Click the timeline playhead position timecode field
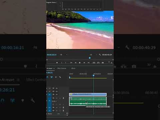This screenshot has height=120, width=160. pyautogui.click(x=49, y=73)
